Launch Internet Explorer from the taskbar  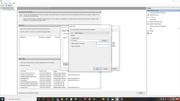pos(67,99)
